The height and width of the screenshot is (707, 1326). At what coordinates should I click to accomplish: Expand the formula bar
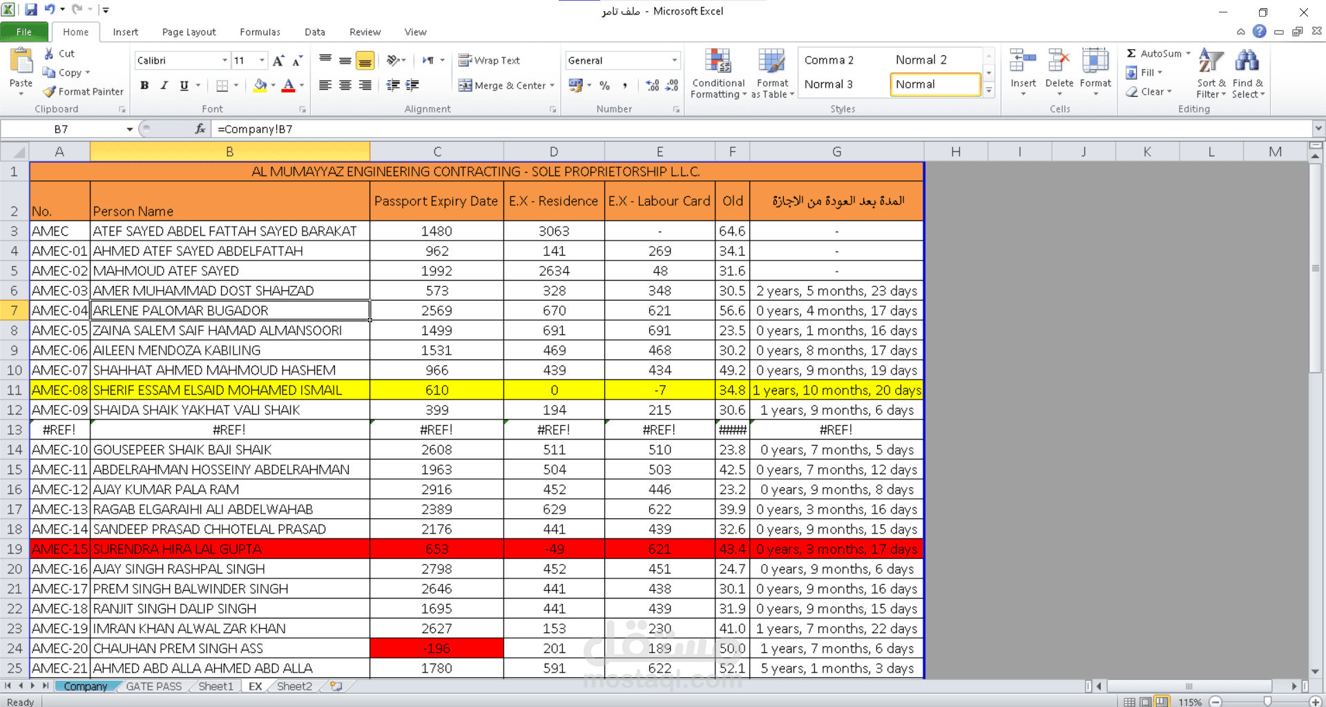point(1318,129)
